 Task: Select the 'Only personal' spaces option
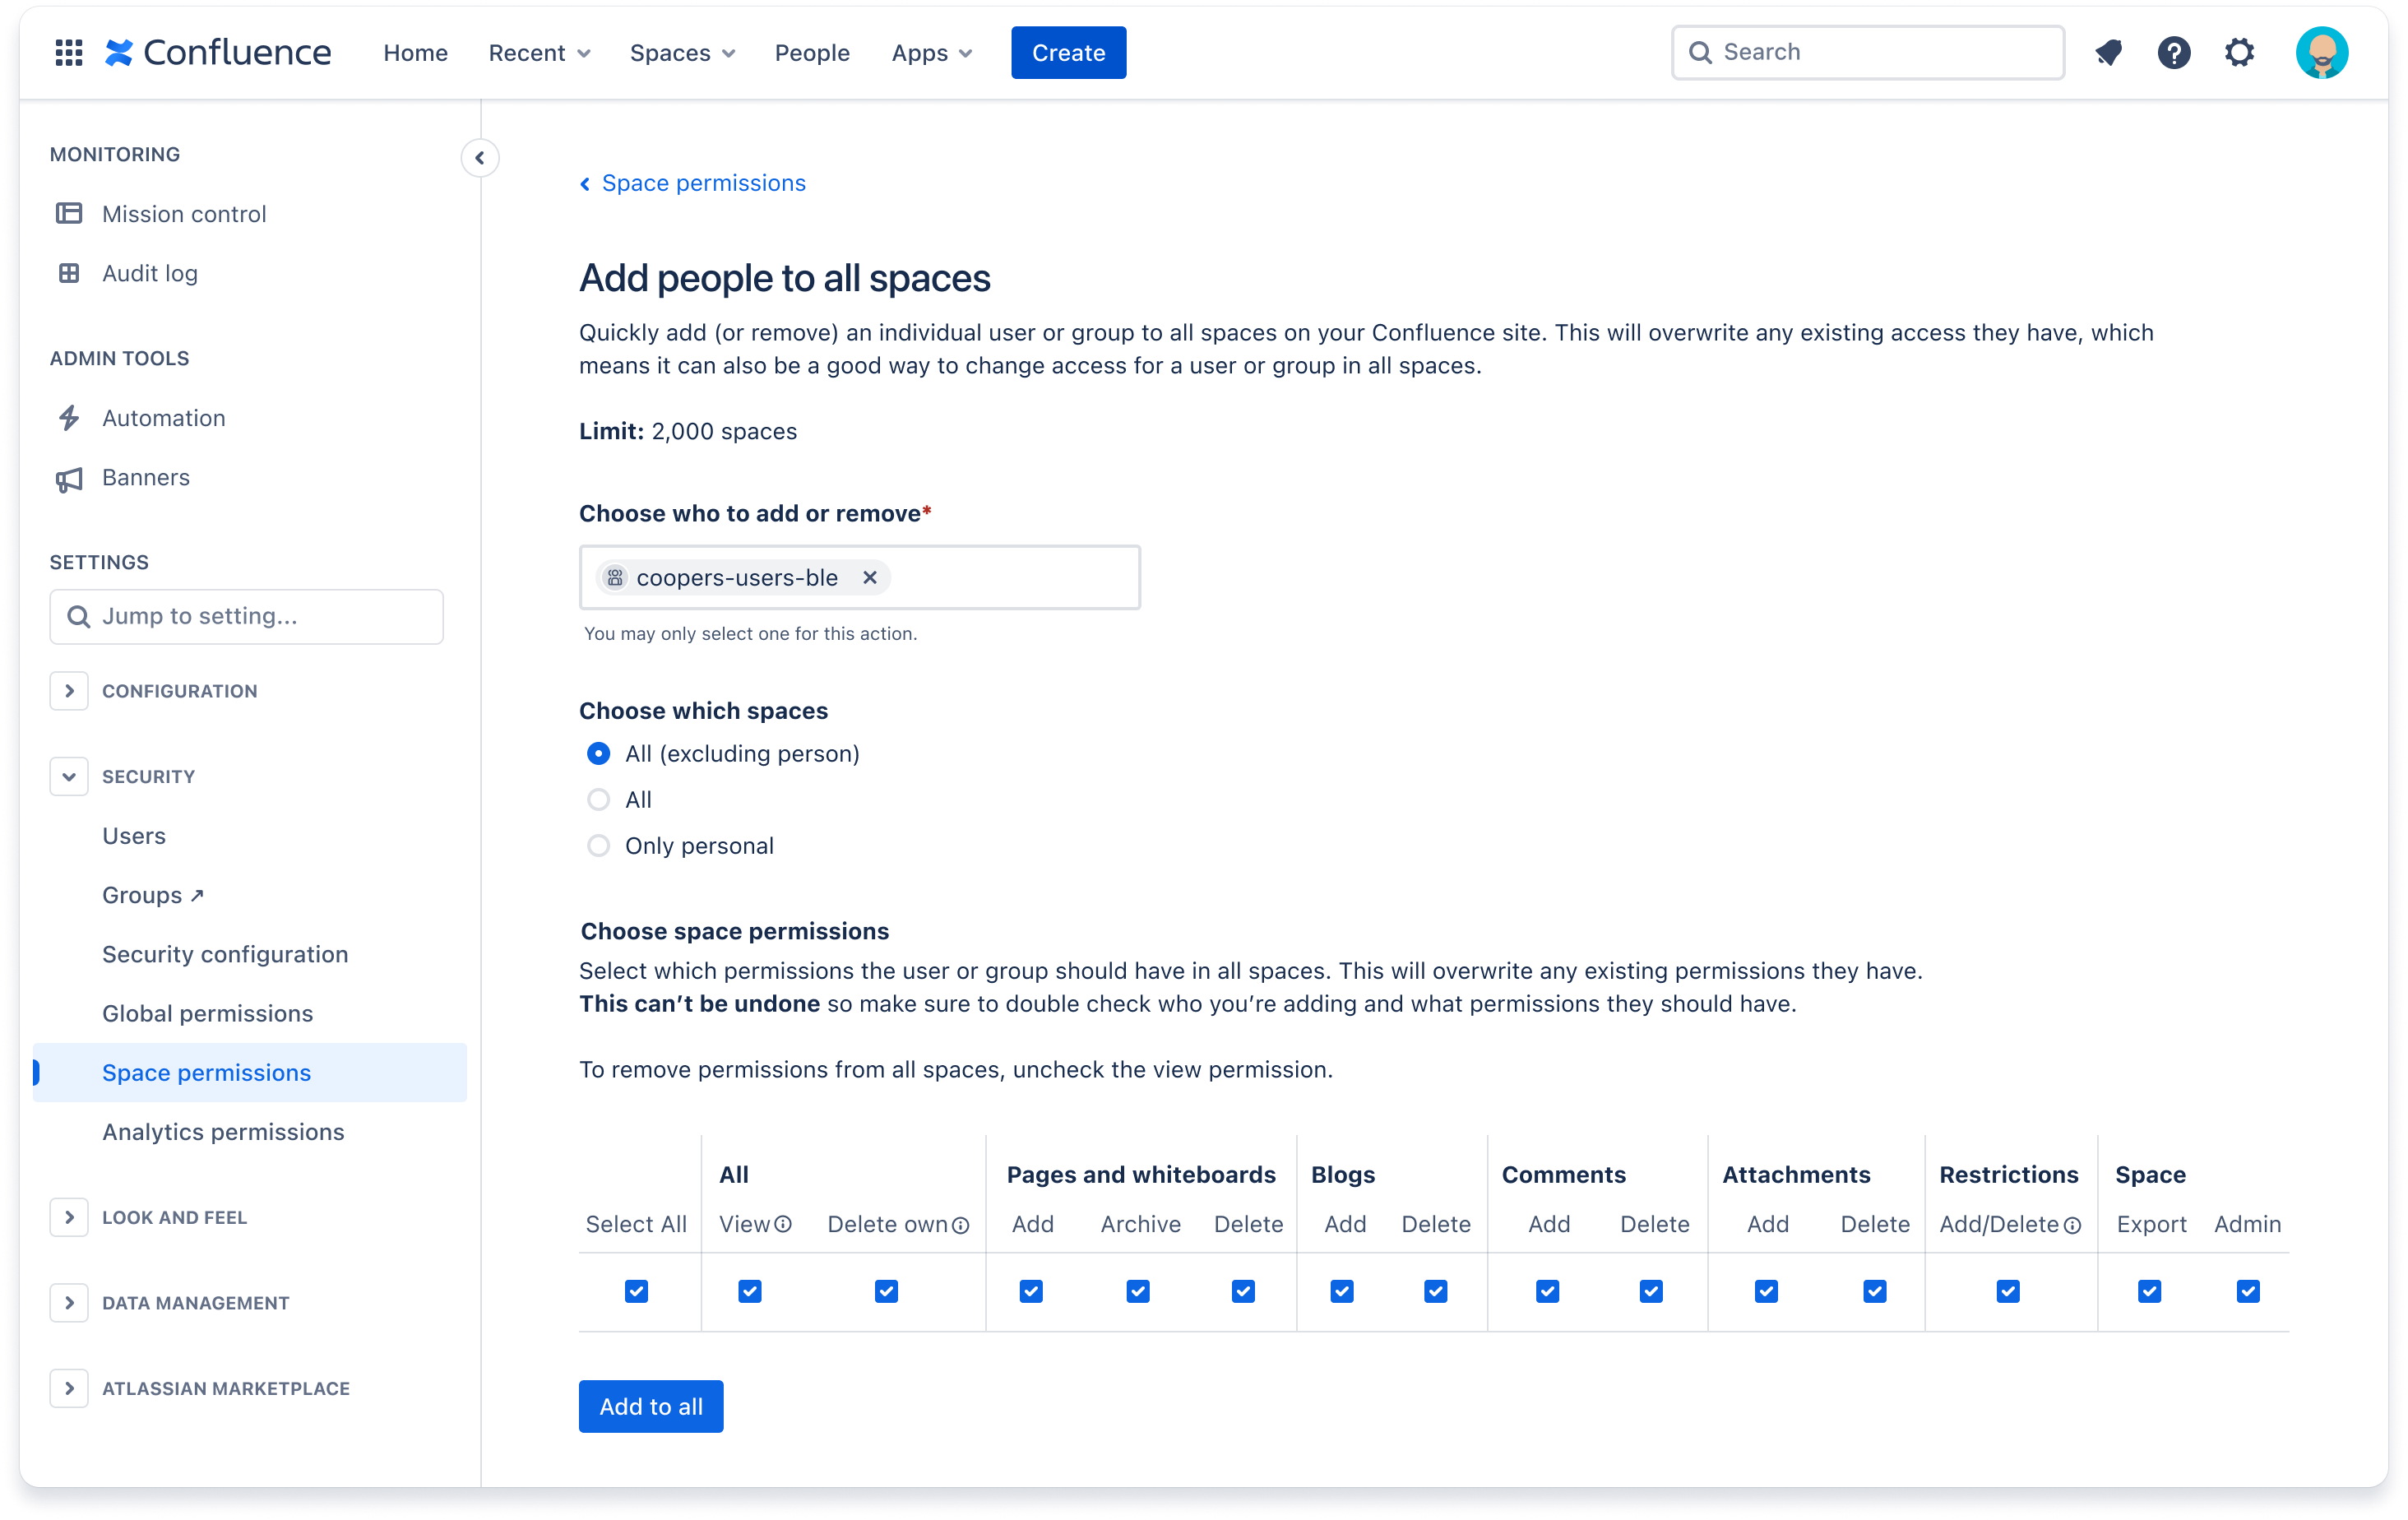(598, 845)
